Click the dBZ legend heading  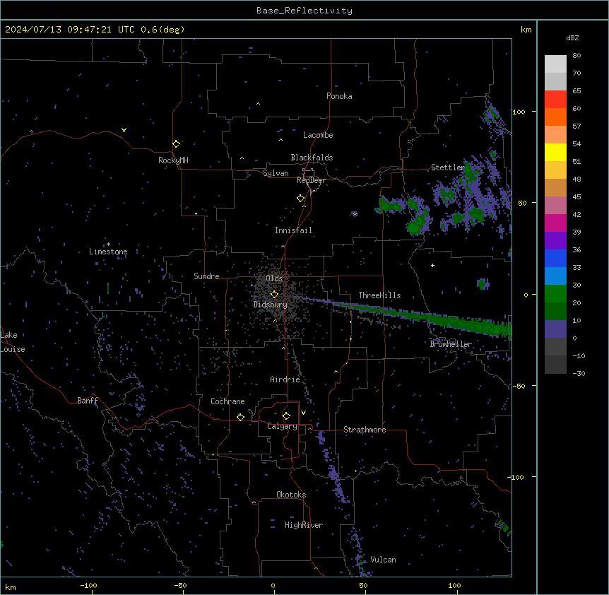[572, 38]
